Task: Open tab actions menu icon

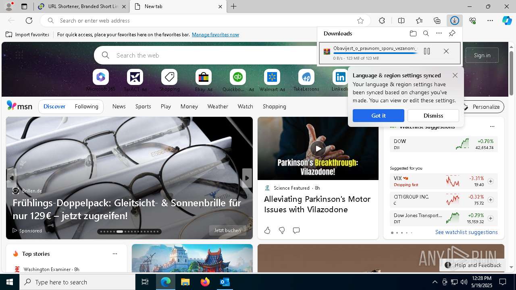Action: (24, 6)
